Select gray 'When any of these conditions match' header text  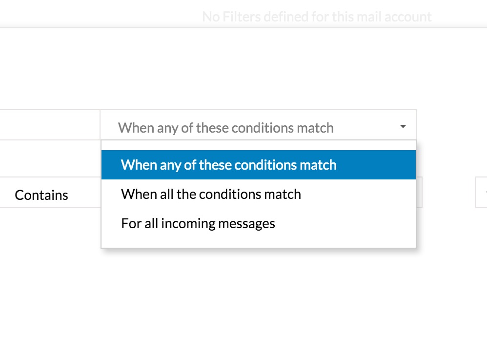click(x=226, y=128)
